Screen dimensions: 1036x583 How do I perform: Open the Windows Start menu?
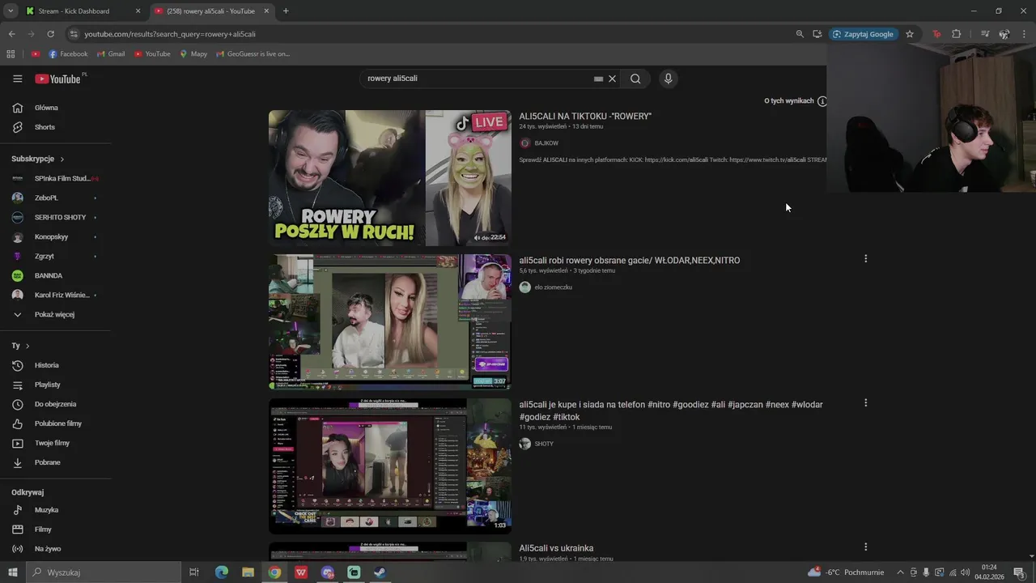pyautogui.click(x=12, y=572)
